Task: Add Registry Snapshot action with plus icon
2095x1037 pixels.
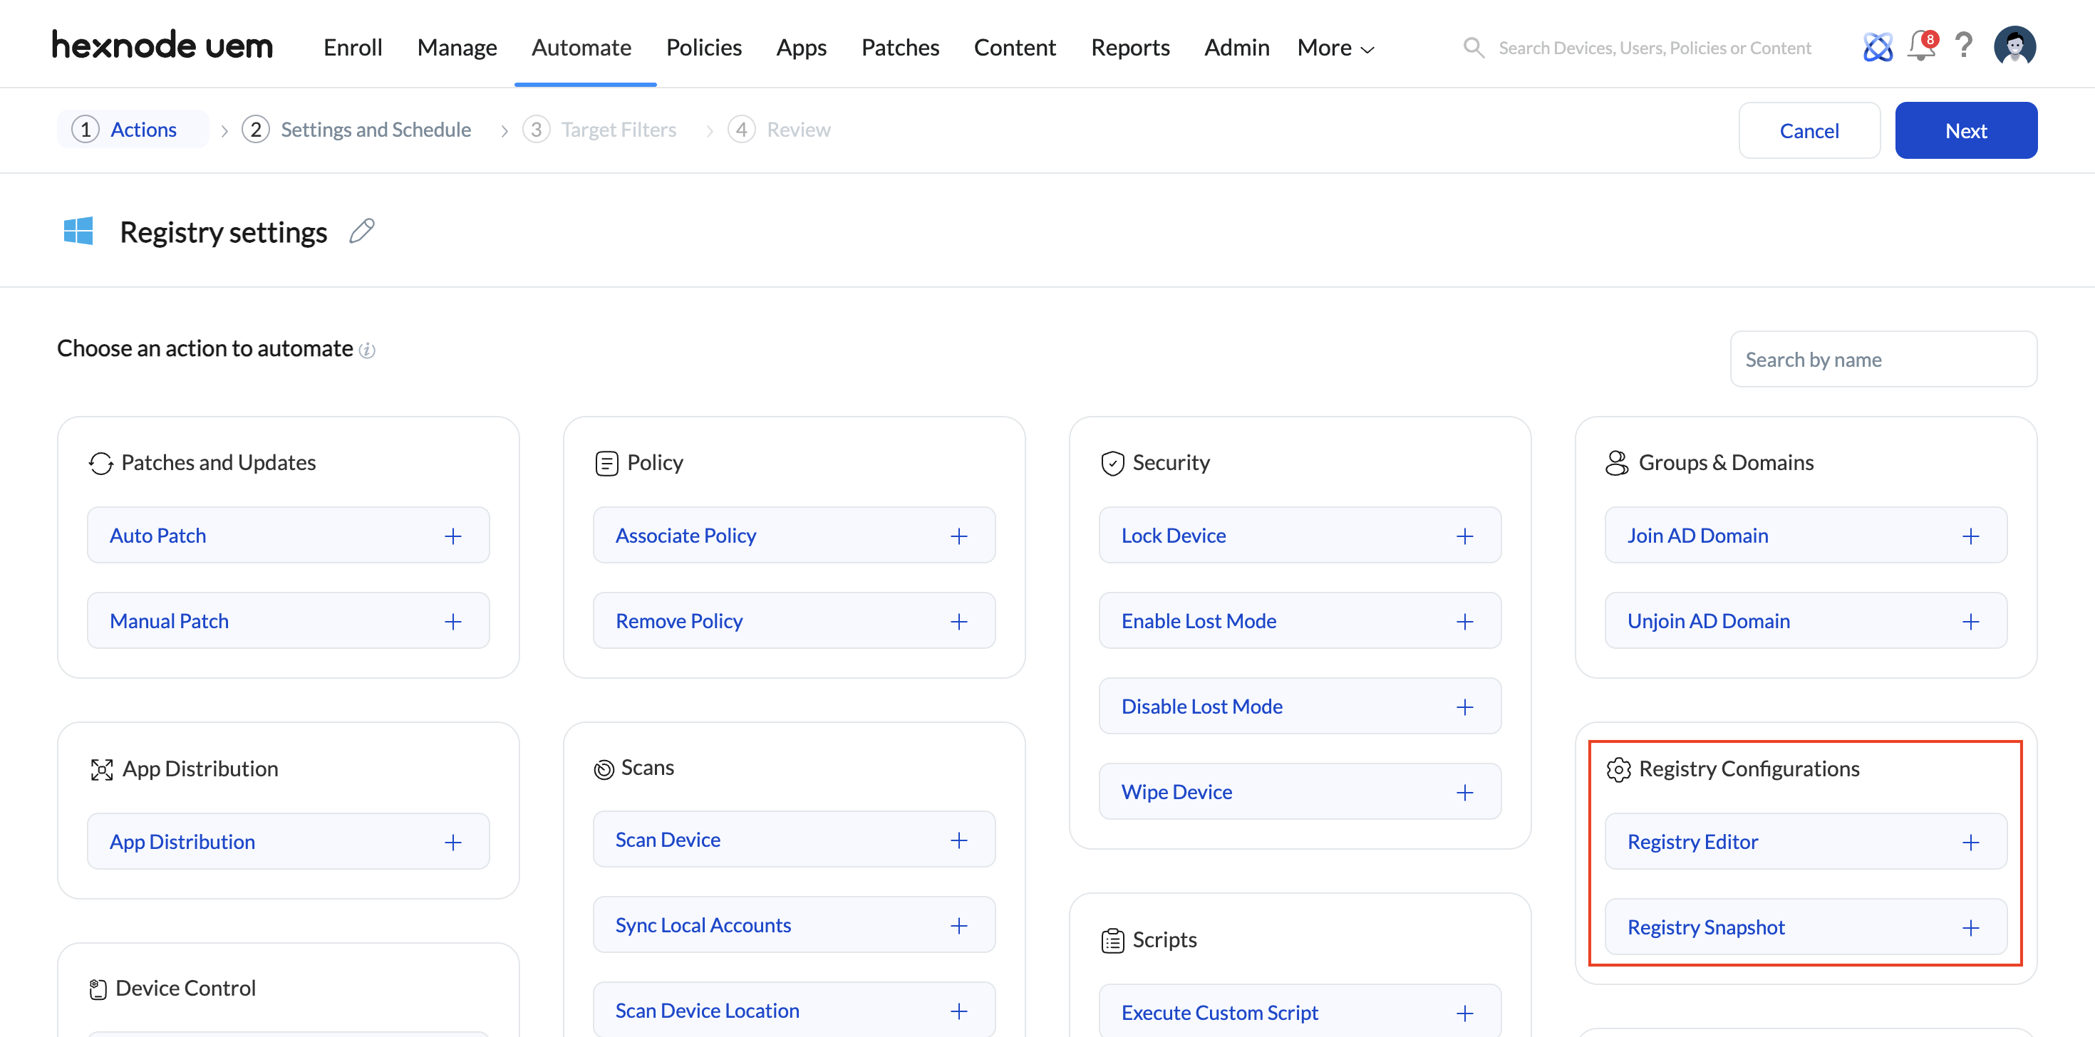Action: click(x=1970, y=927)
